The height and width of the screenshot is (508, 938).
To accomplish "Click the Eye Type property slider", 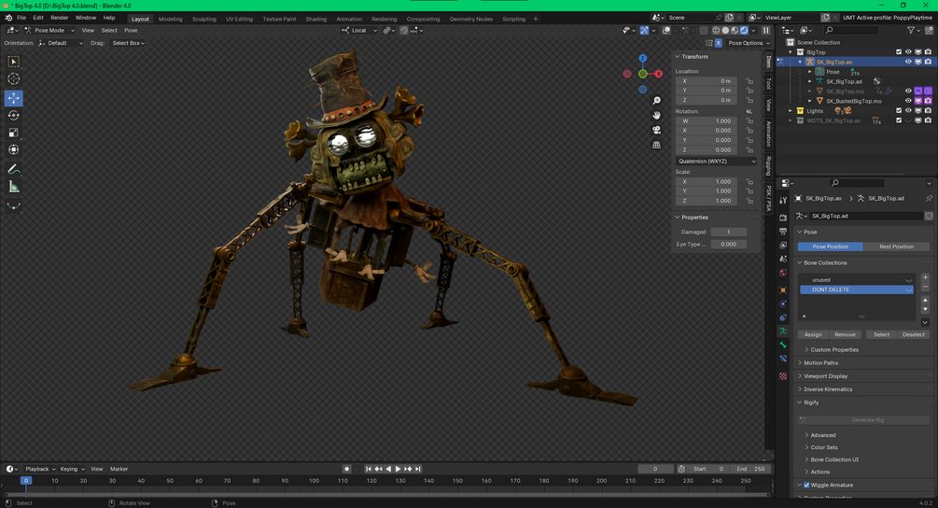I will pyautogui.click(x=728, y=244).
